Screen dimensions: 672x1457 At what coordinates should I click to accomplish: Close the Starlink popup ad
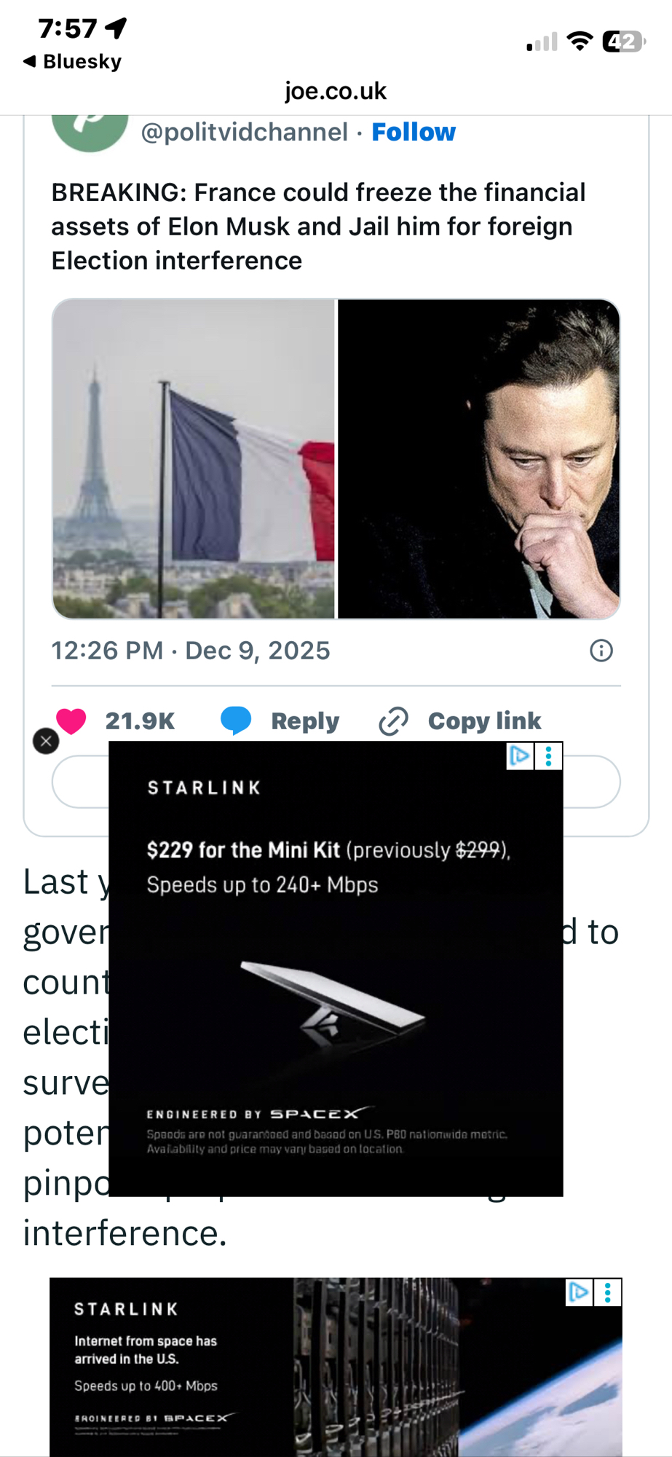click(46, 742)
